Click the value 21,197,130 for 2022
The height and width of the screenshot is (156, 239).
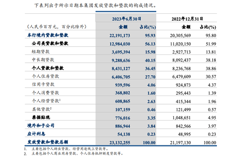(x=180, y=143)
